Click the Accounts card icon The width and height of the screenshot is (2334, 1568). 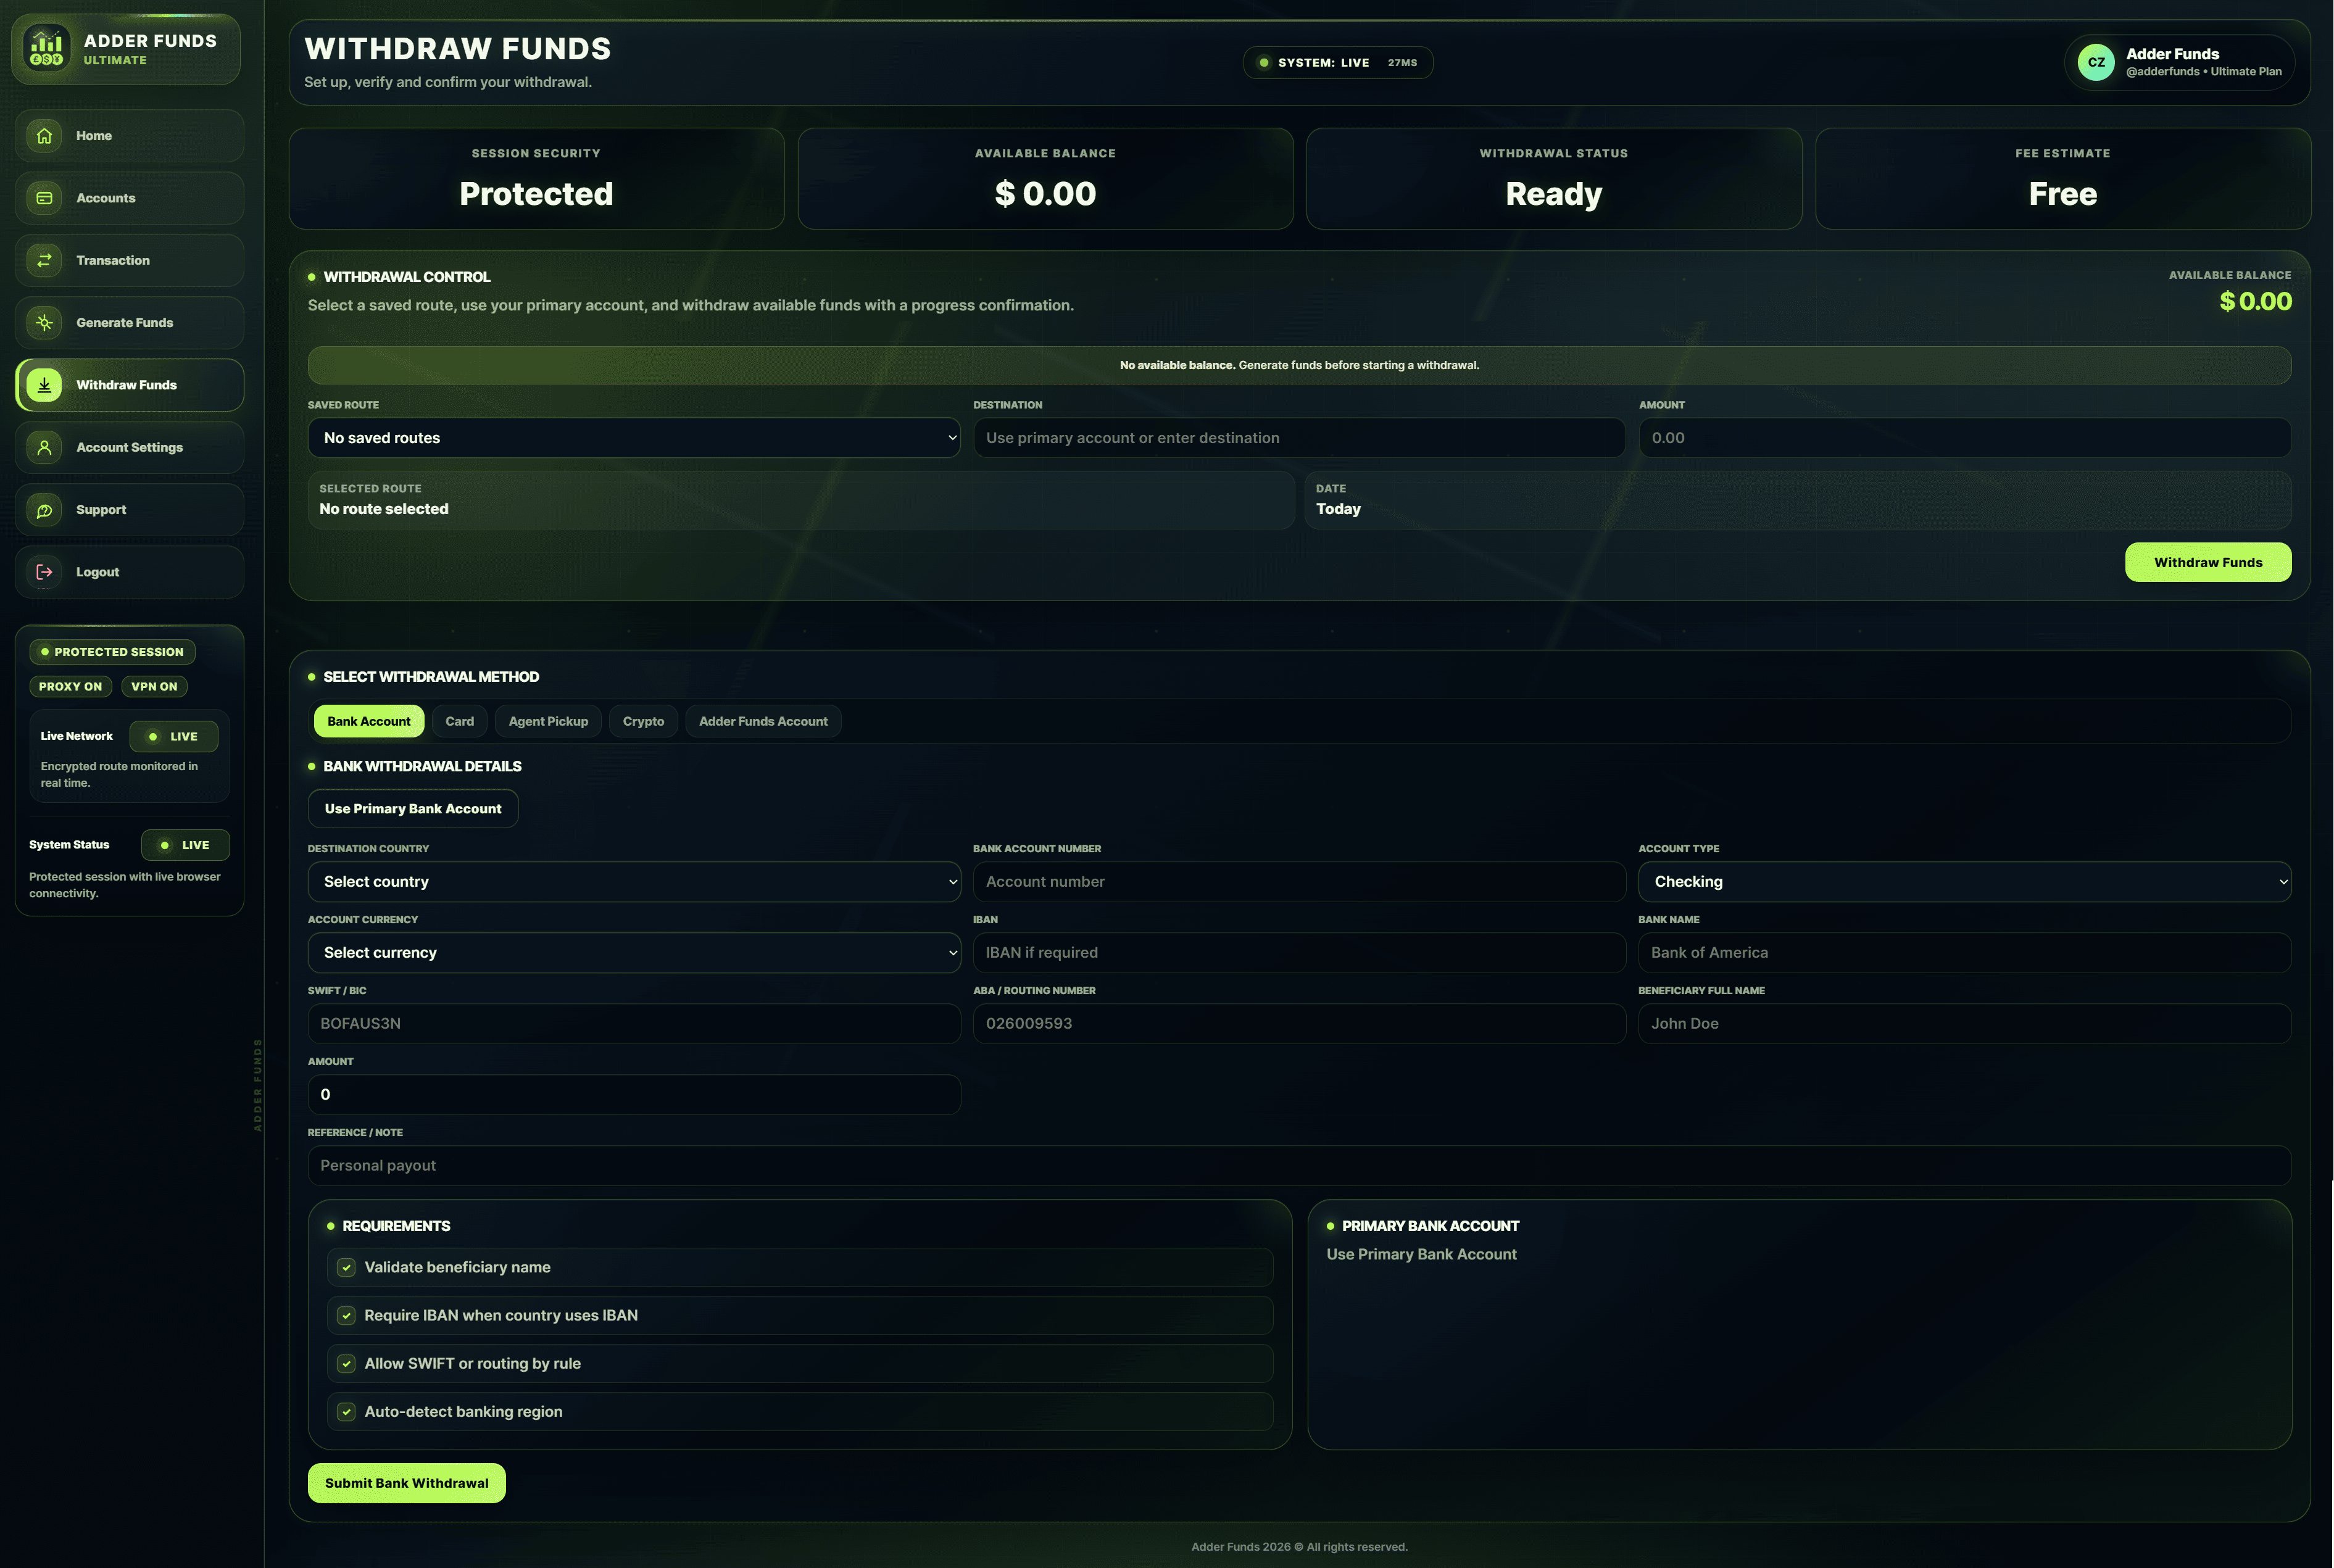pos(44,198)
